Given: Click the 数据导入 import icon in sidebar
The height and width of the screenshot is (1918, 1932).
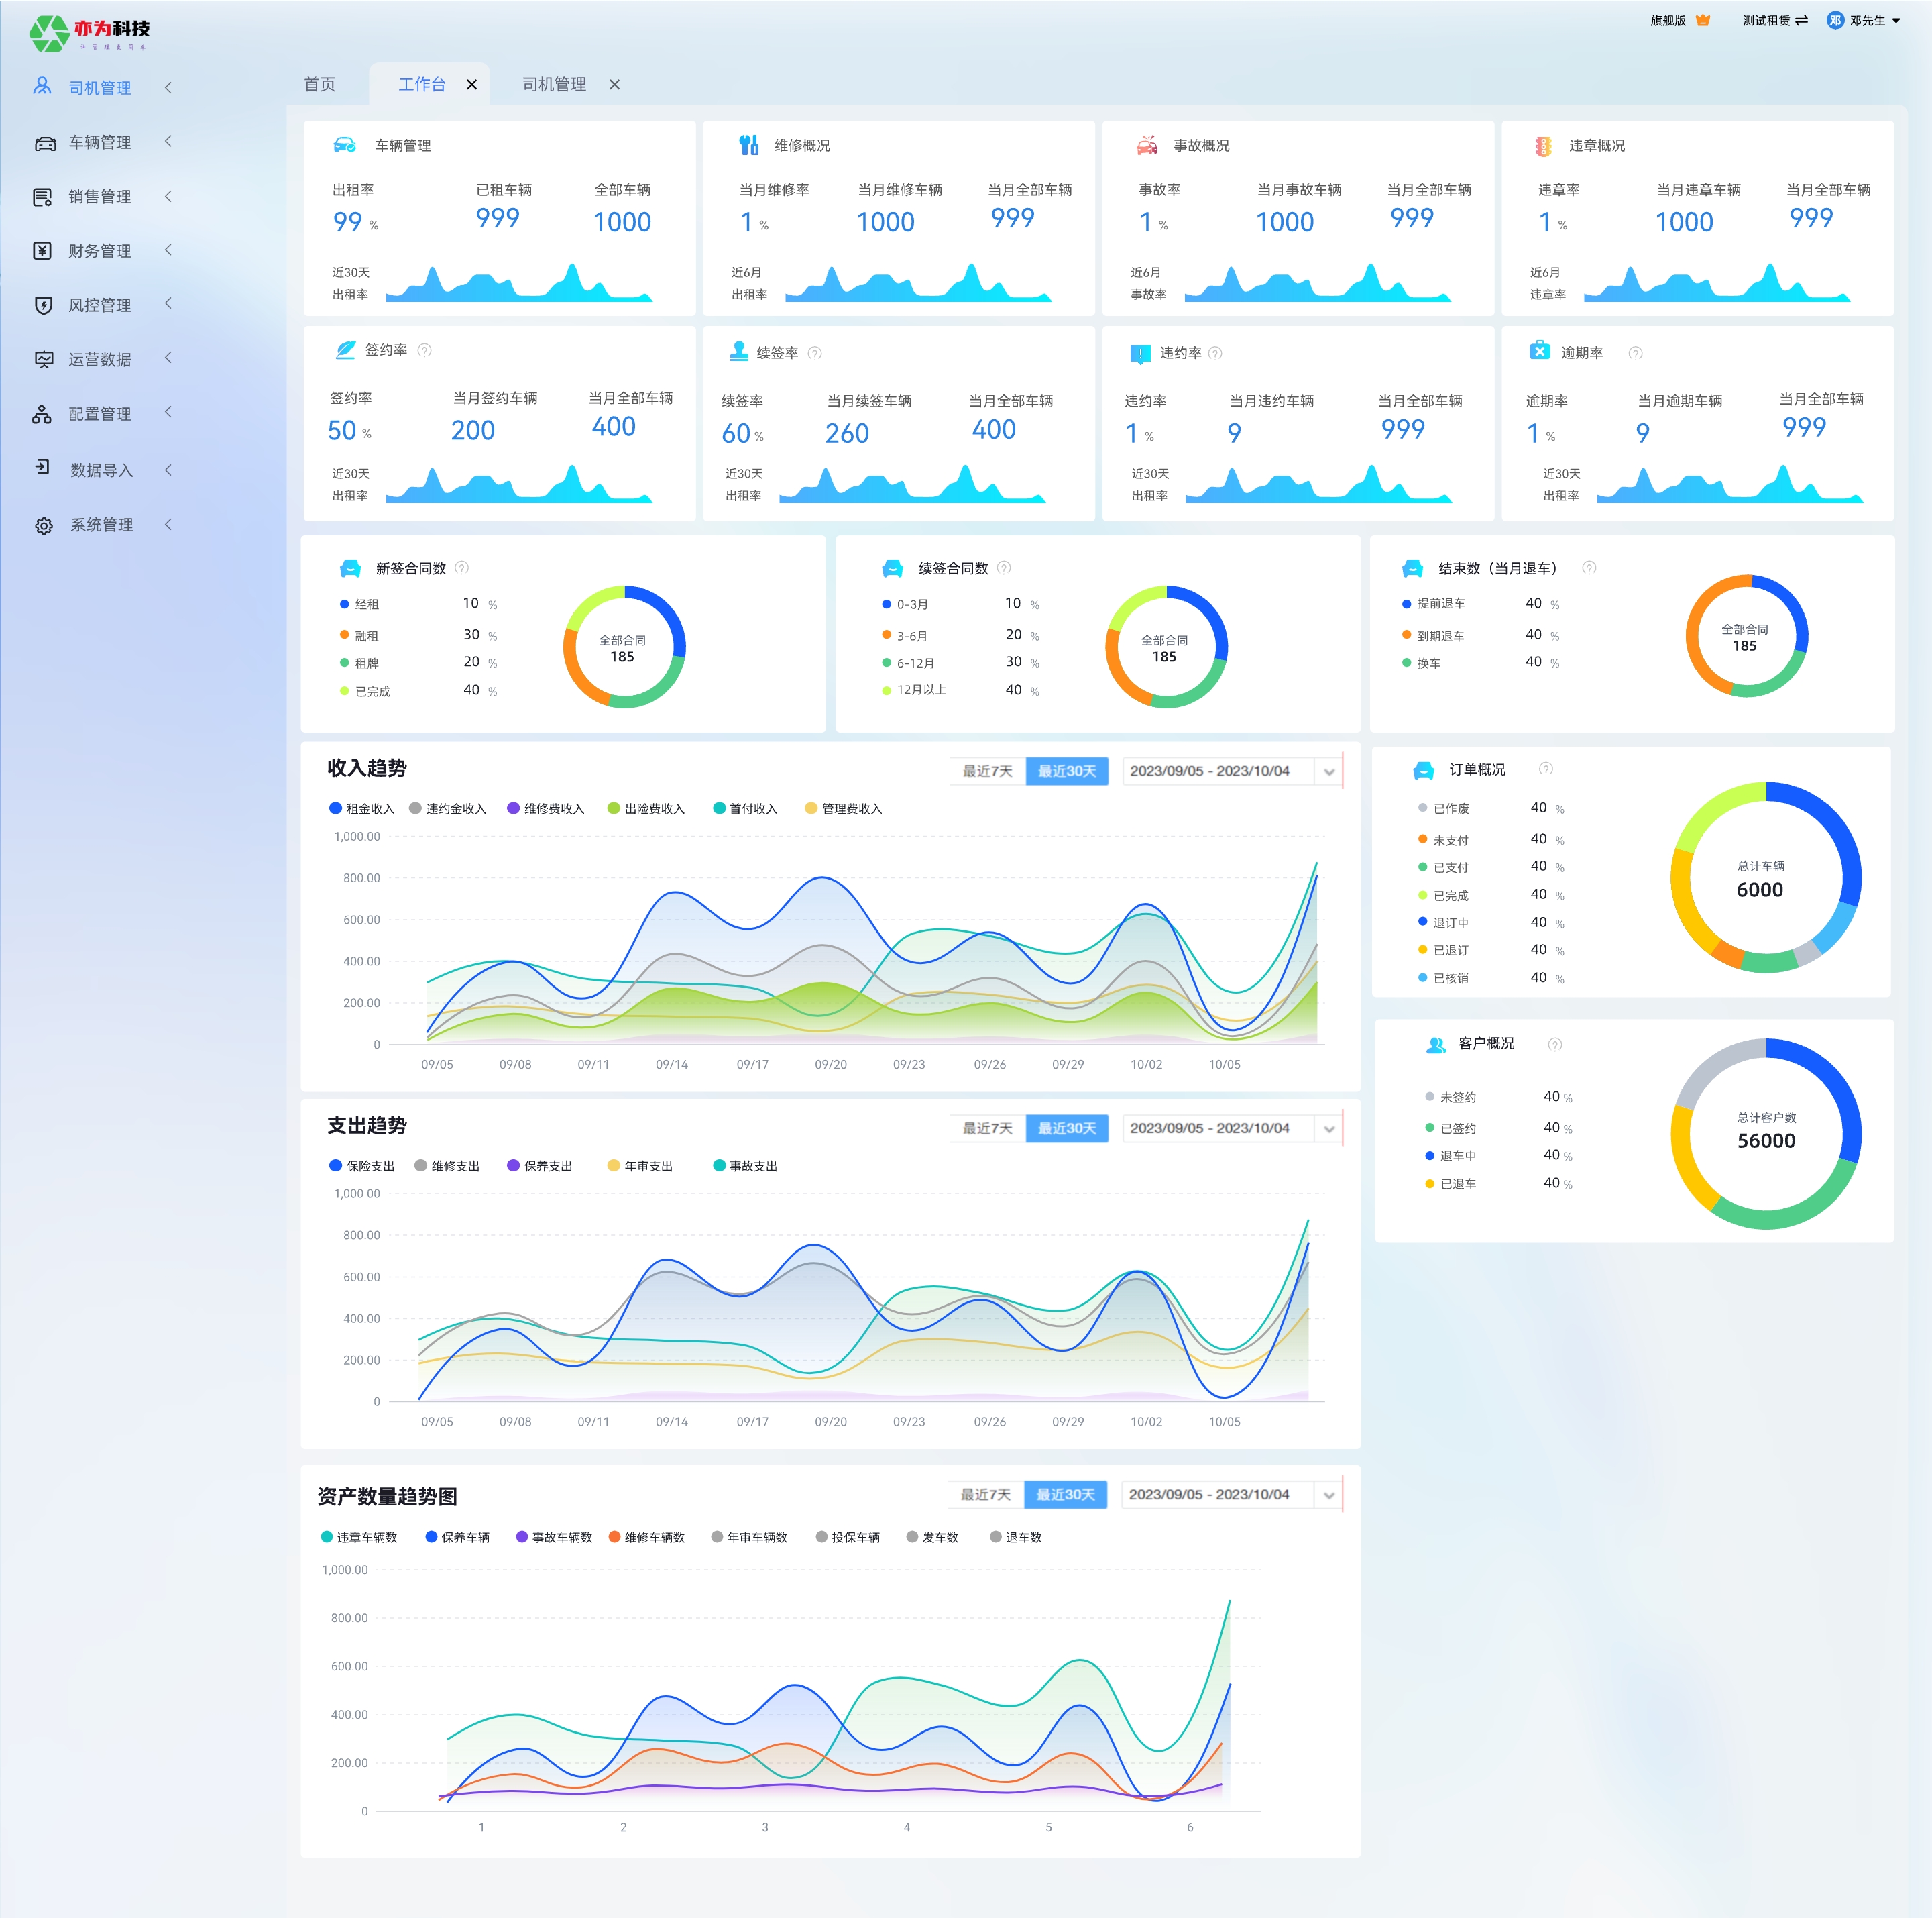Looking at the screenshot, I should pos(43,467).
